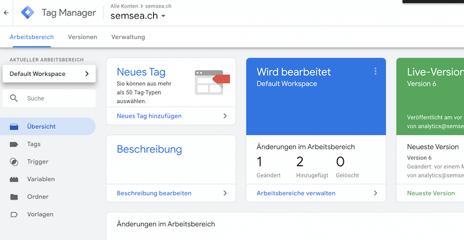Click chevron beside Neues Tag hinzufügen
Image resolution: width=464 pixels, height=240 pixels.
[x=225, y=116]
